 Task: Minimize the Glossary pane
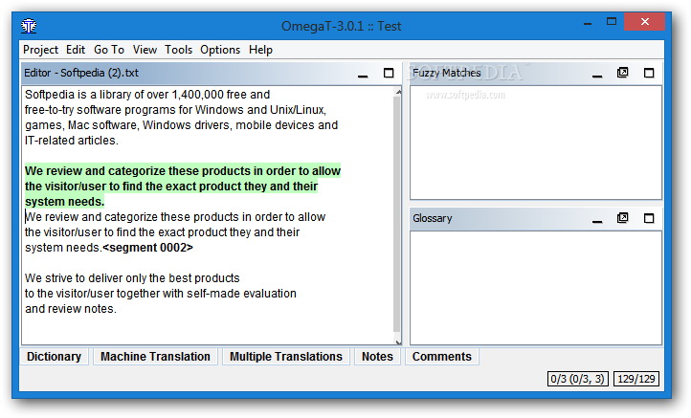[596, 219]
